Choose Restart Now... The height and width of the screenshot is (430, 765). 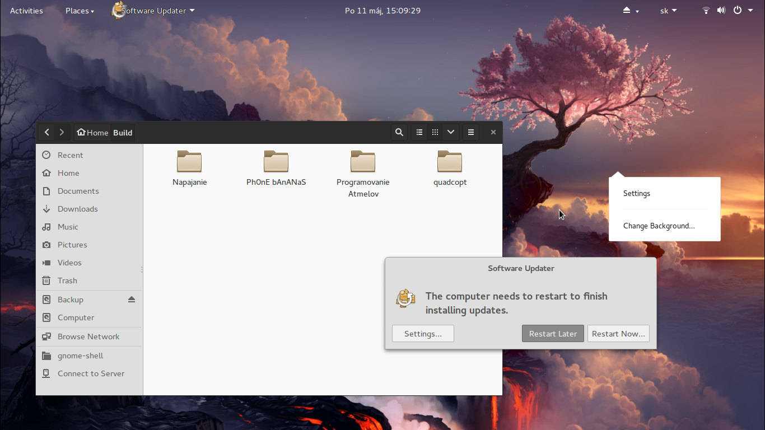(618, 334)
